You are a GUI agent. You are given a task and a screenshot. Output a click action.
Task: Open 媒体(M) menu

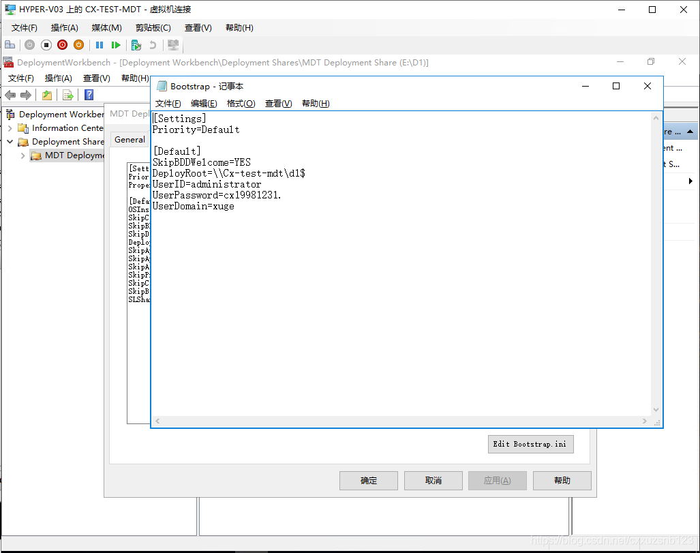pos(106,28)
